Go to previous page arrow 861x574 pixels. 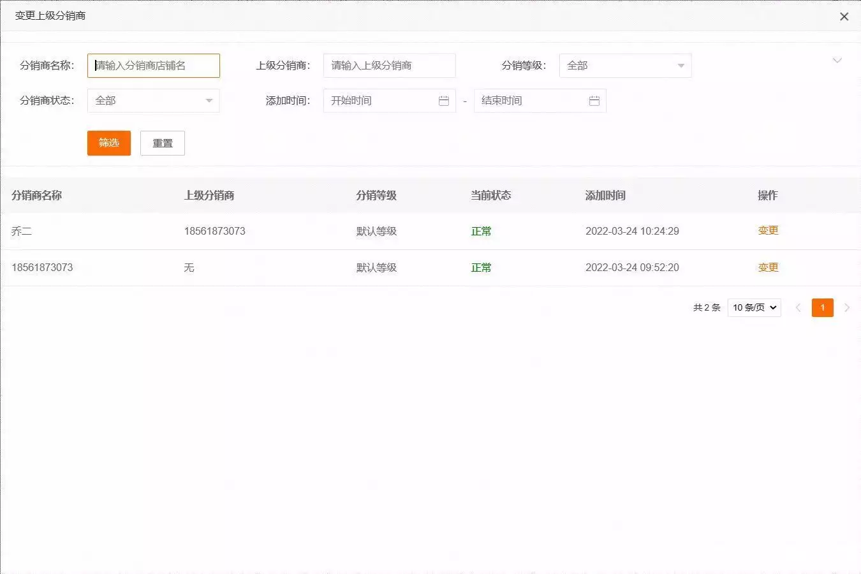798,307
